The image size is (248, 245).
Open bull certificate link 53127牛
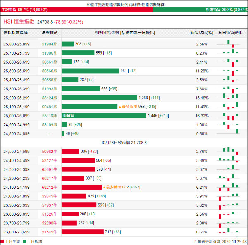click(49, 160)
